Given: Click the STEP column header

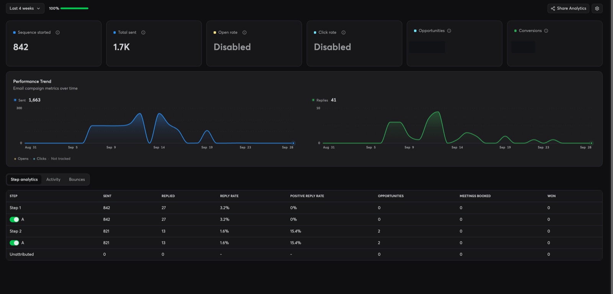Looking at the screenshot, I should 13,196.
